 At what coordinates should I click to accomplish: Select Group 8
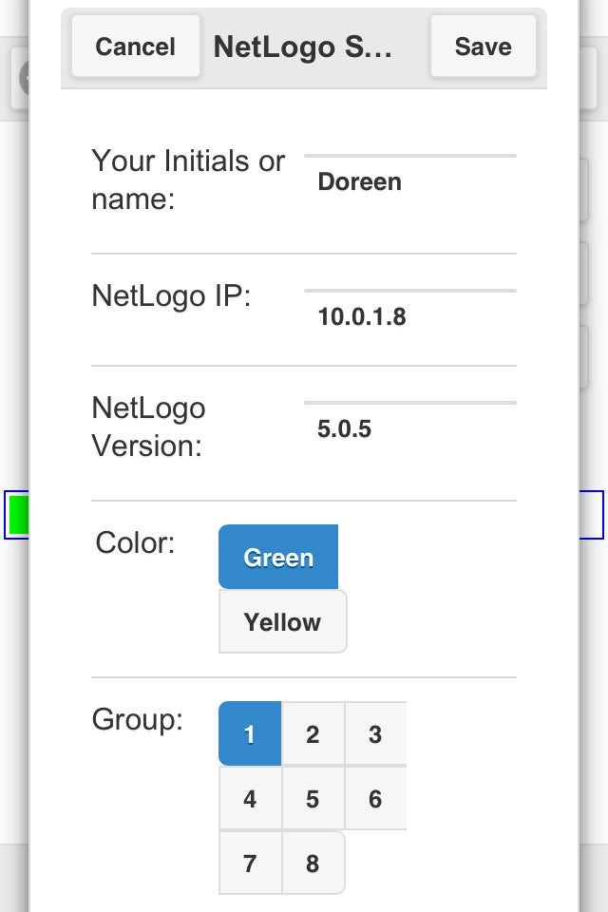tap(313, 863)
